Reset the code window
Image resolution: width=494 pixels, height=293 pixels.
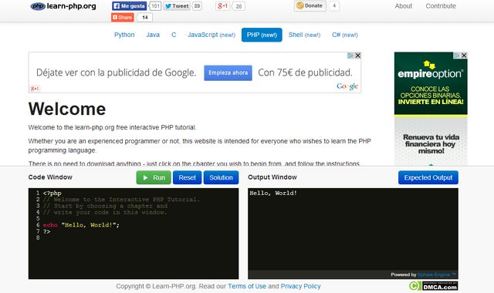(187, 177)
